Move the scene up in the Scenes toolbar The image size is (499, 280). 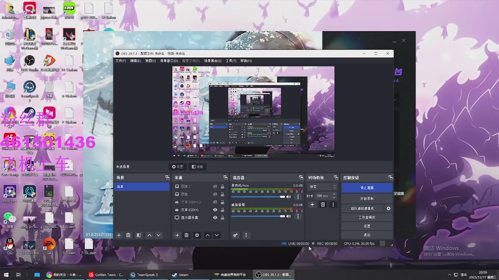tap(149, 235)
